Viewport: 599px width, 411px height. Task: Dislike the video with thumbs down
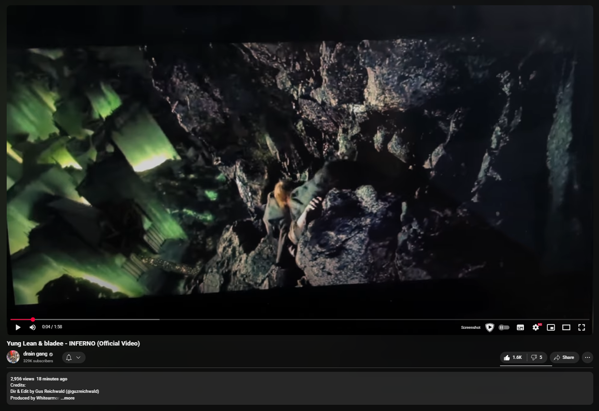tap(537, 357)
